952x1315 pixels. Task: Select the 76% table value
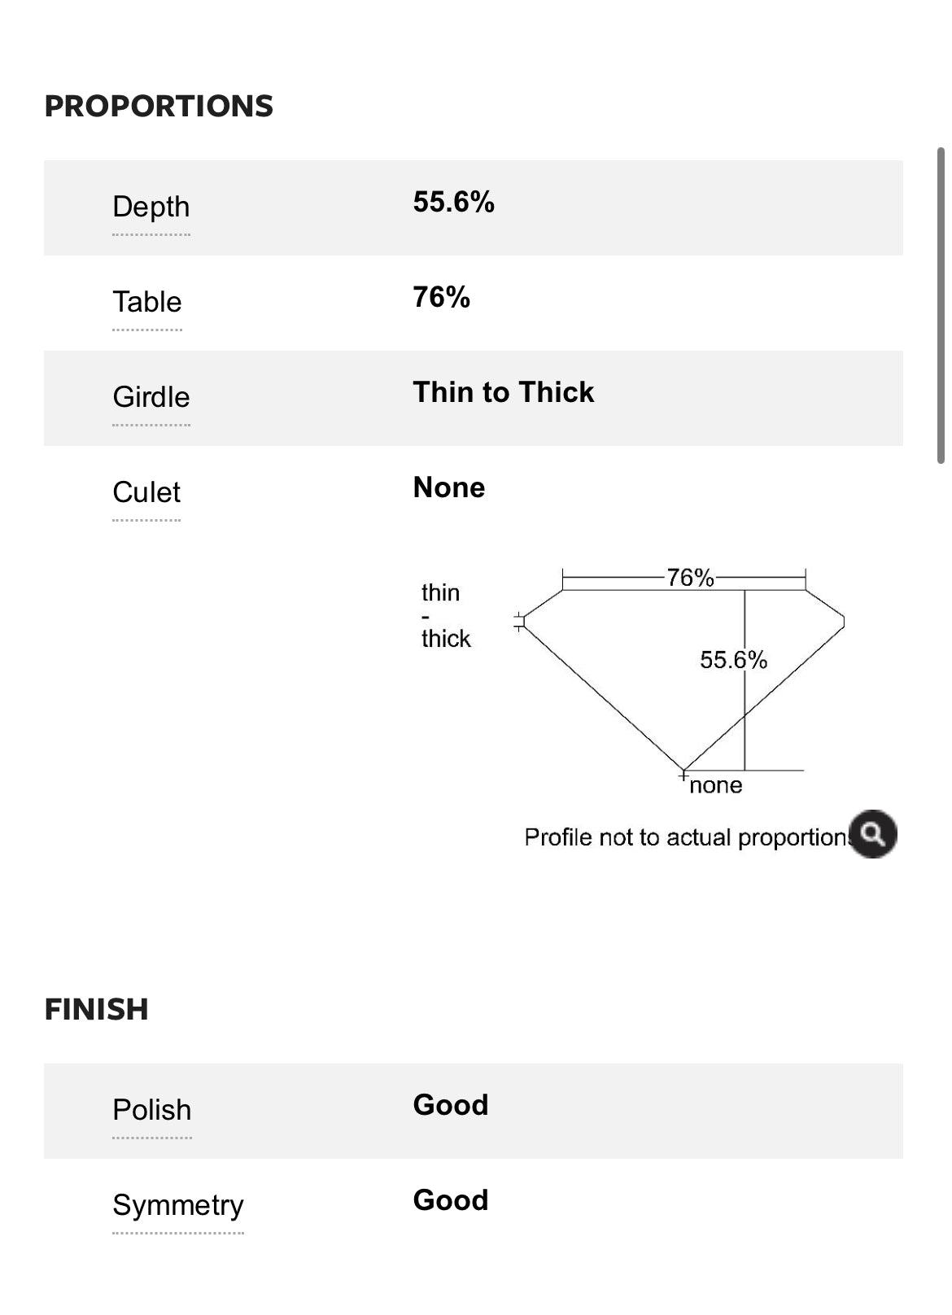tap(442, 297)
